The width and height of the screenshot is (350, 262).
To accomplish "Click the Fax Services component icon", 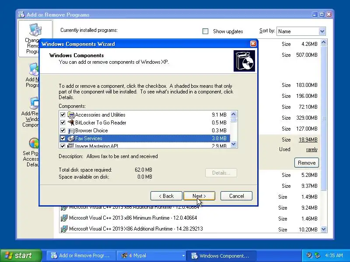I will pyautogui.click(x=71, y=138).
